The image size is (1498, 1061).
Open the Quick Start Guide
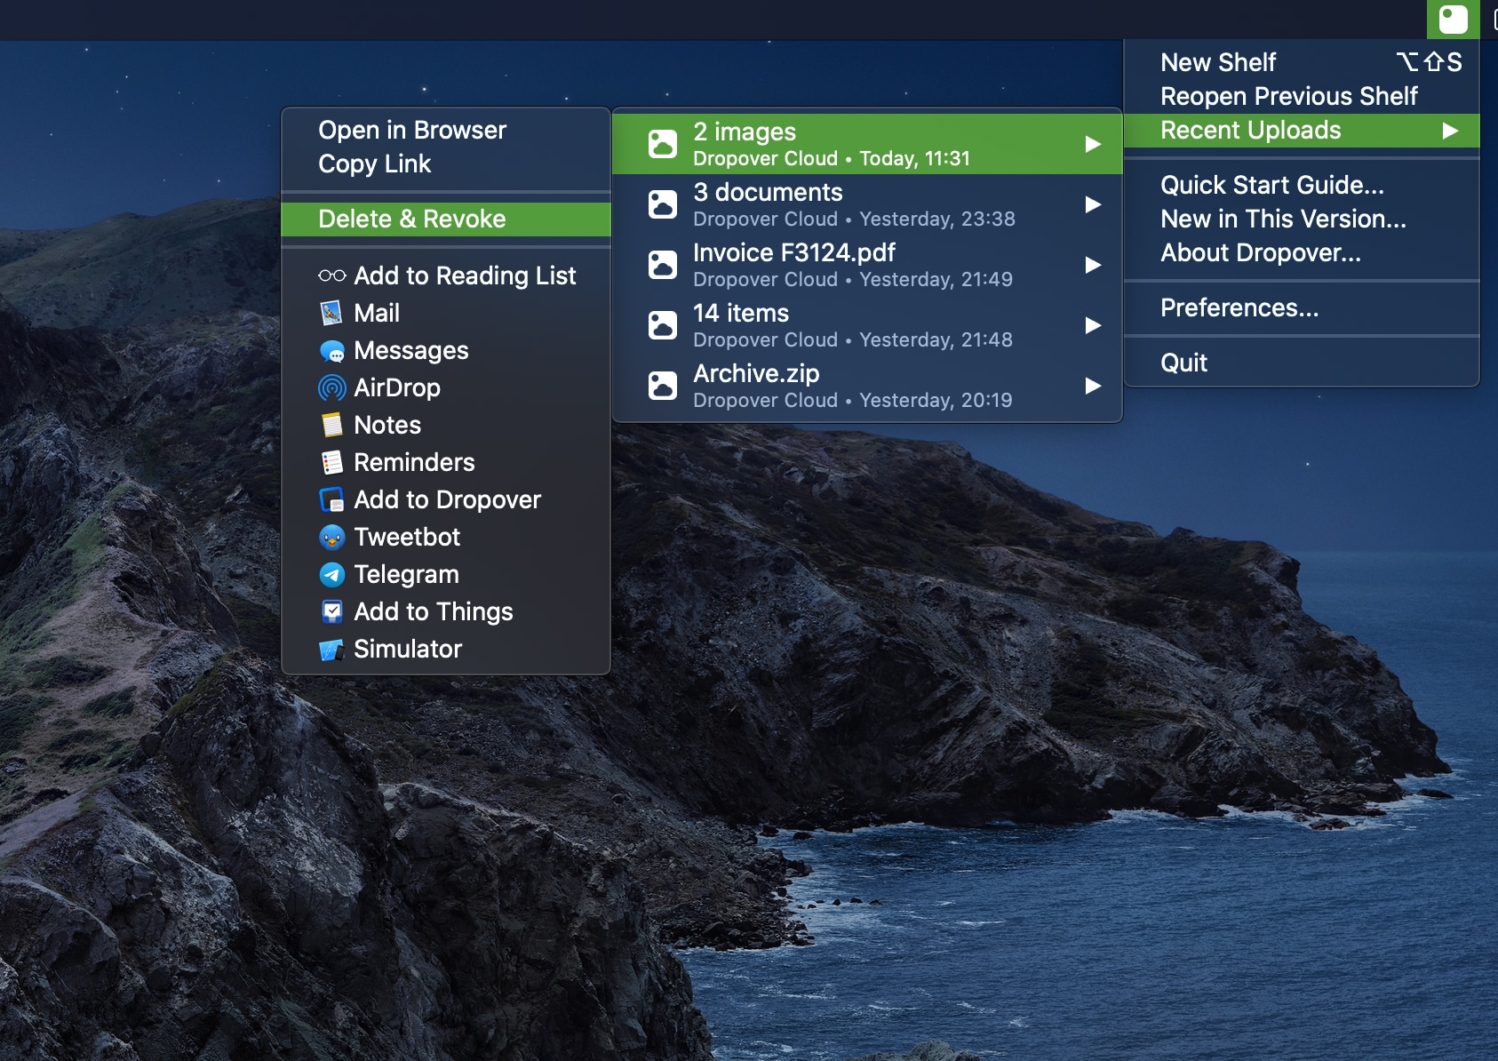tap(1302, 185)
